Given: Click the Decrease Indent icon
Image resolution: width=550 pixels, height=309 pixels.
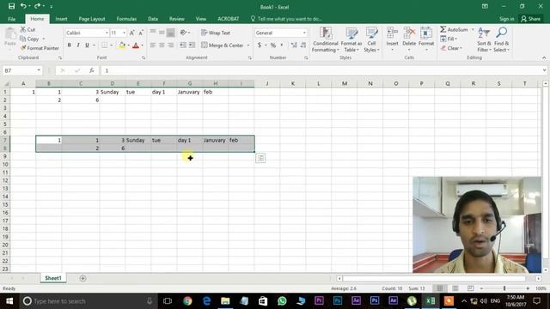Looking at the screenshot, I should pos(183,45).
